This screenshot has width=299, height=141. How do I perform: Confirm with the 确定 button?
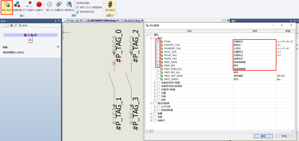(x=263, y=136)
